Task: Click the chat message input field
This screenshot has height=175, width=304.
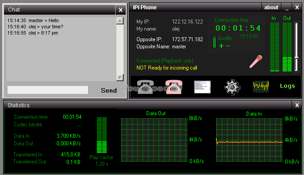Action: point(48,90)
